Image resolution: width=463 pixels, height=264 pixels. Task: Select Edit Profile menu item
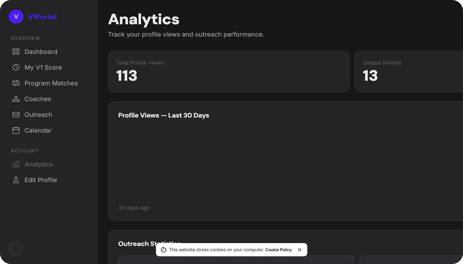[41, 180]
